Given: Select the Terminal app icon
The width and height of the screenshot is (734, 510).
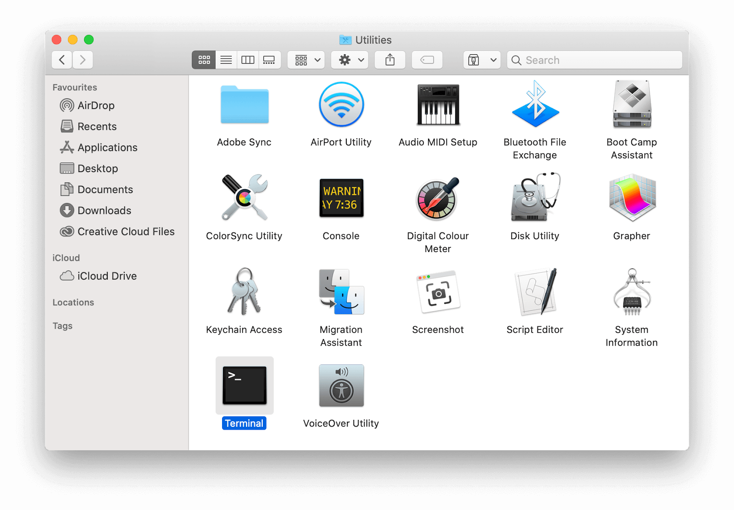Looking at the screenshot, I should pos(245,385).
